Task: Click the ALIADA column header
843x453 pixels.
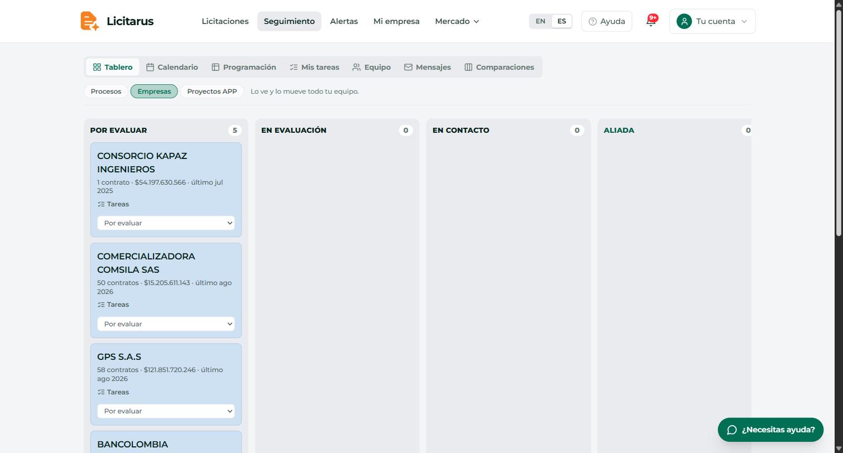Action: click(619, 130)
